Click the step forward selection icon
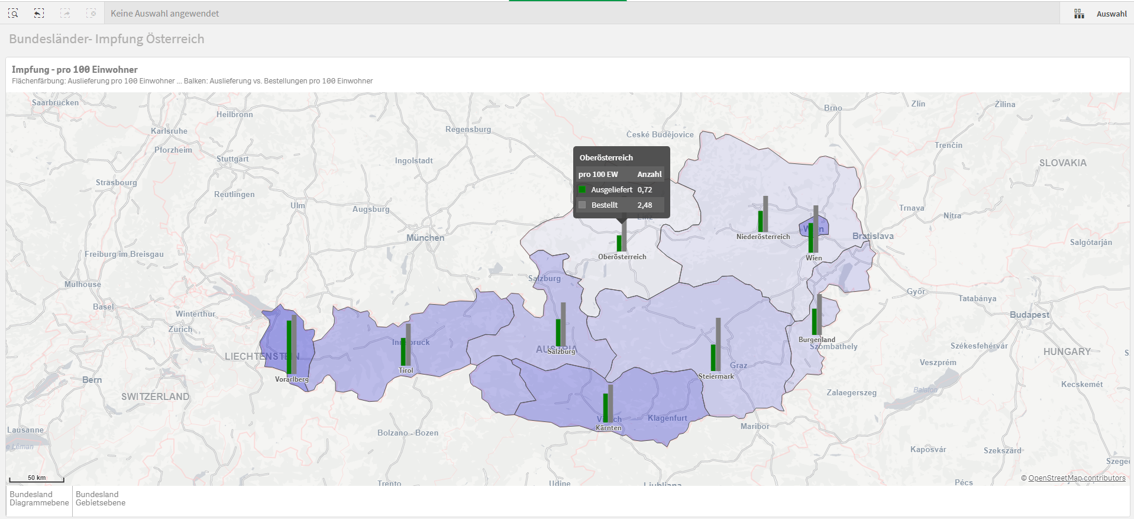The height and width of the screenshot is (519, 1134). pyautogui.click(x=65, y=13)
